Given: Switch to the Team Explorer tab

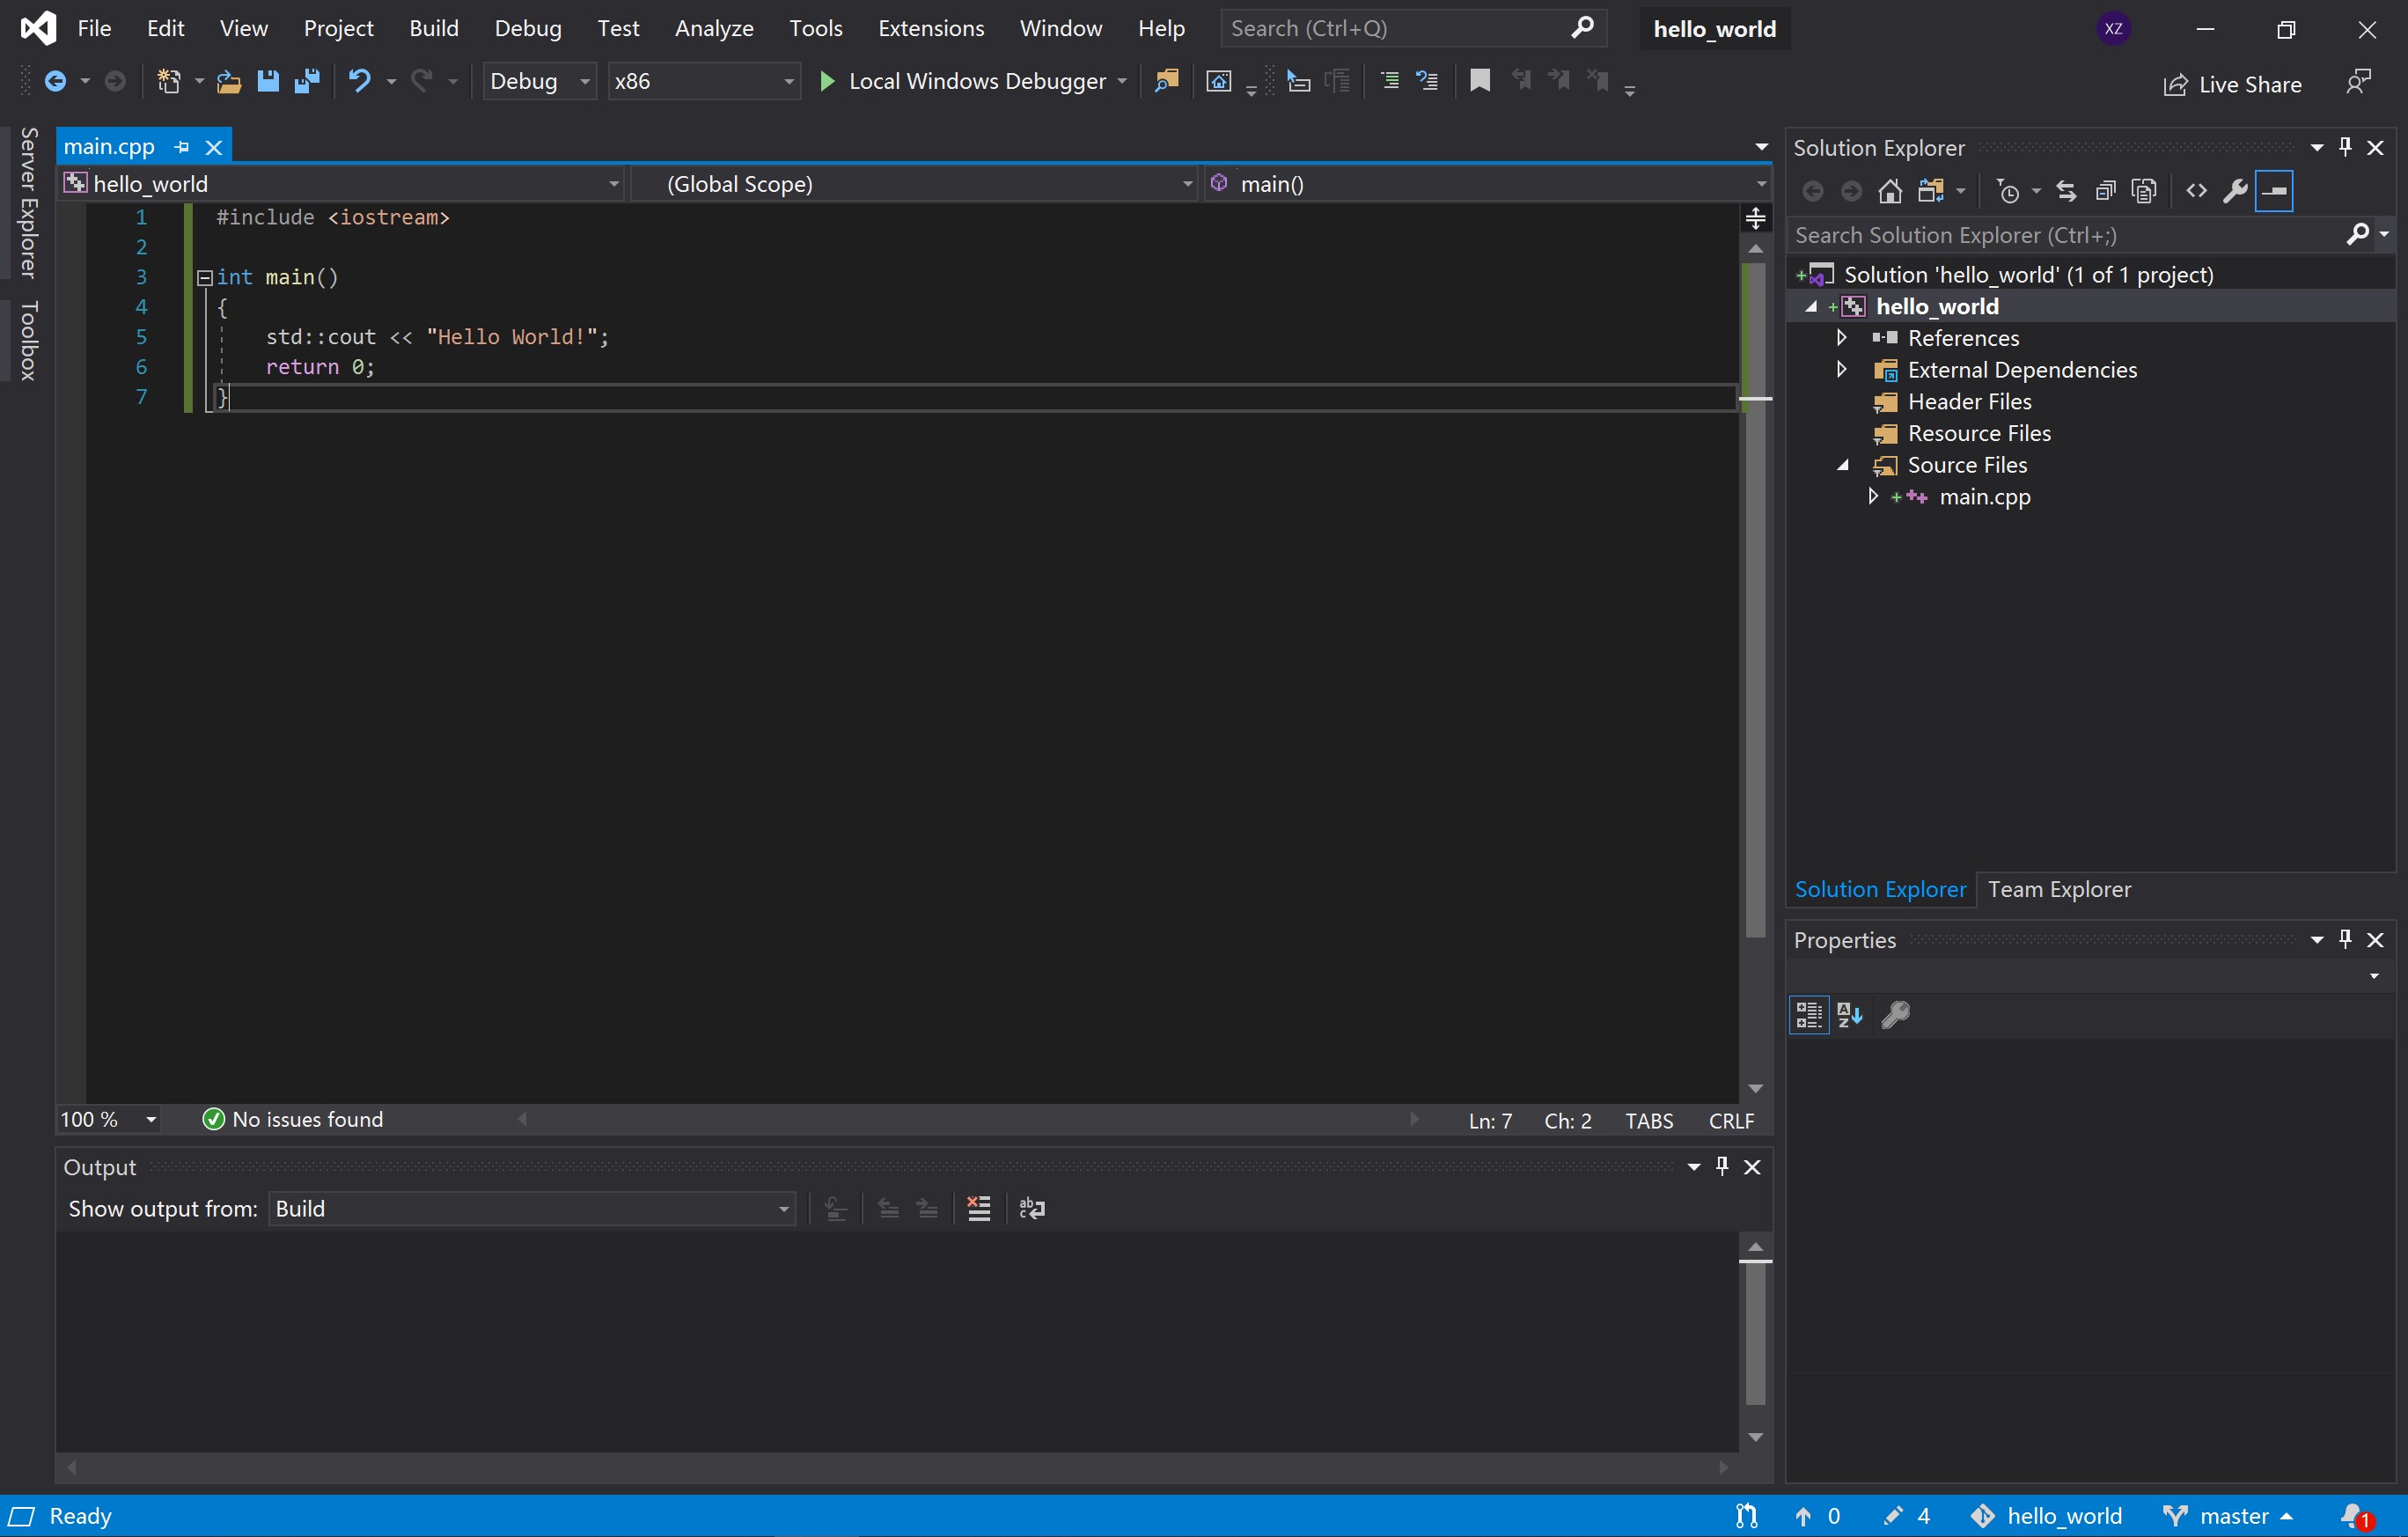Looking at the screenshot, I should [2059, 889].
